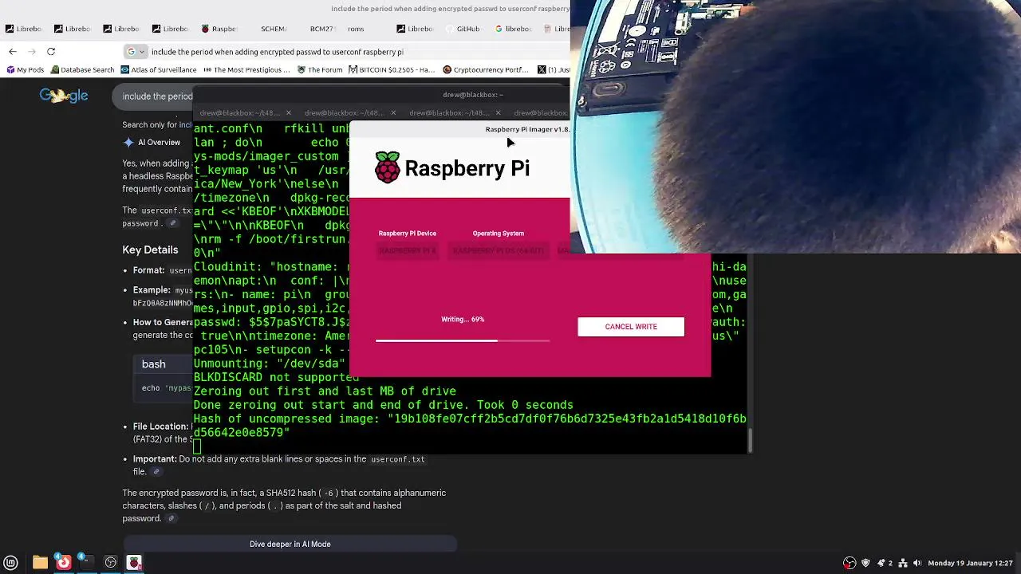Click the 'Hash of uncompressed image' terminal line
1021x574 pixels.
click(470, 425)
